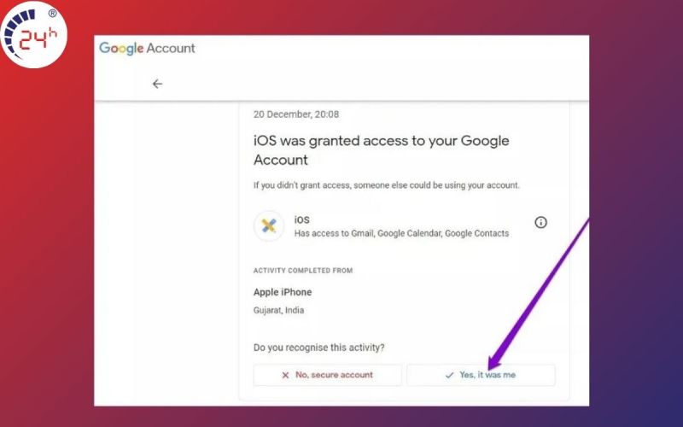Go back using the left arrow
This screenshot has height=427, width=683.
(x=157, y=84)
